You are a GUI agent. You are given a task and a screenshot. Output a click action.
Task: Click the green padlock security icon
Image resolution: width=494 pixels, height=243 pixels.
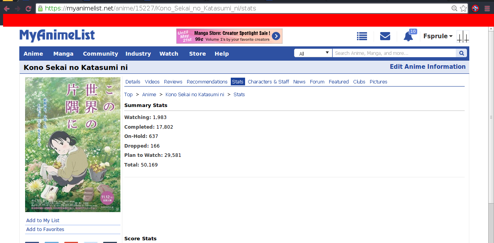pyautogui.click(x=40, y=8)
